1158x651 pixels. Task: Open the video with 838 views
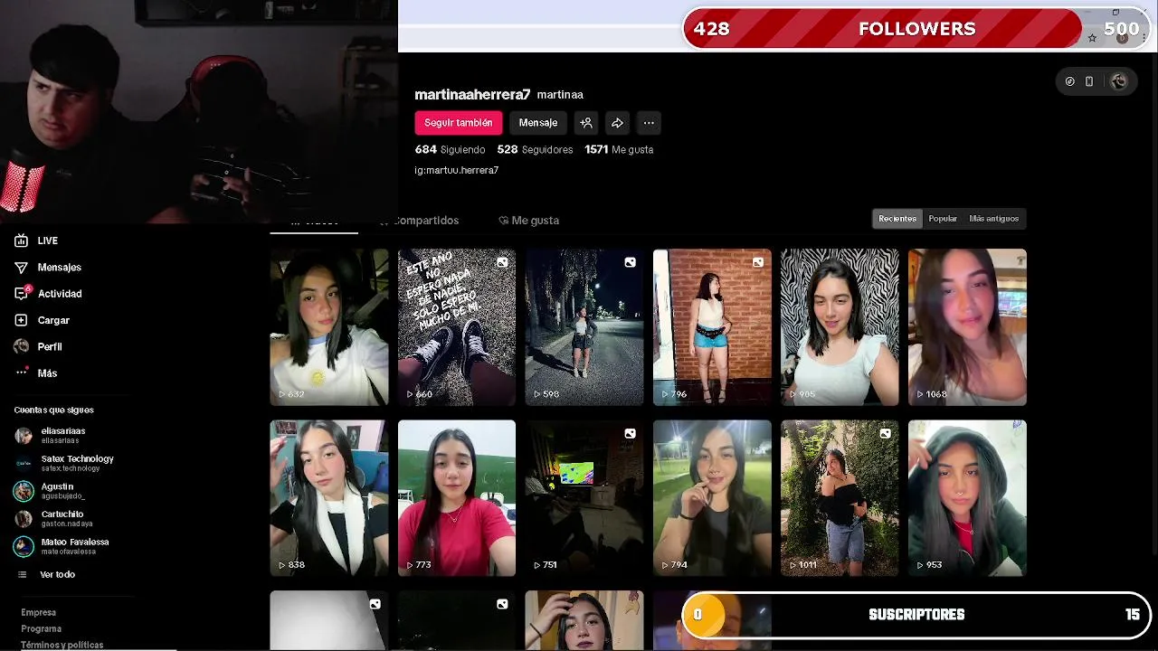(329, 498)
